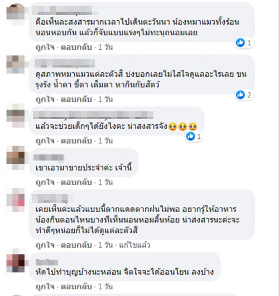Like the second comment about animal condition
Screen dimensions: 279x296
[x=45, y=99]
